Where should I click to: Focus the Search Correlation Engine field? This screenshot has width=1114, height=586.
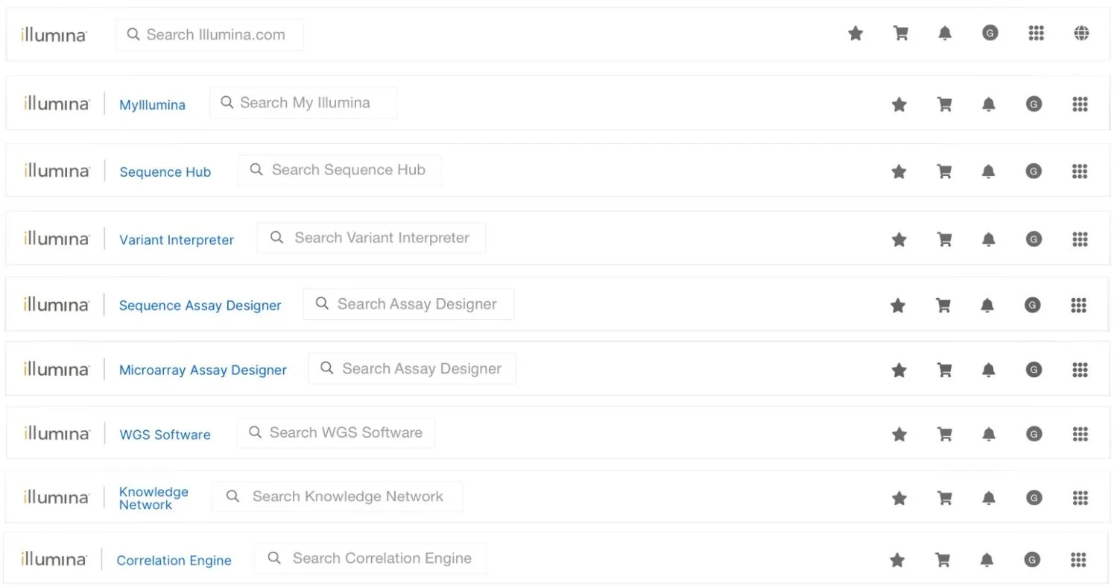(370, 558)
